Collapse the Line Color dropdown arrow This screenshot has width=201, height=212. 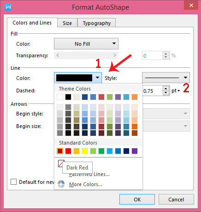tap(97, 78)
